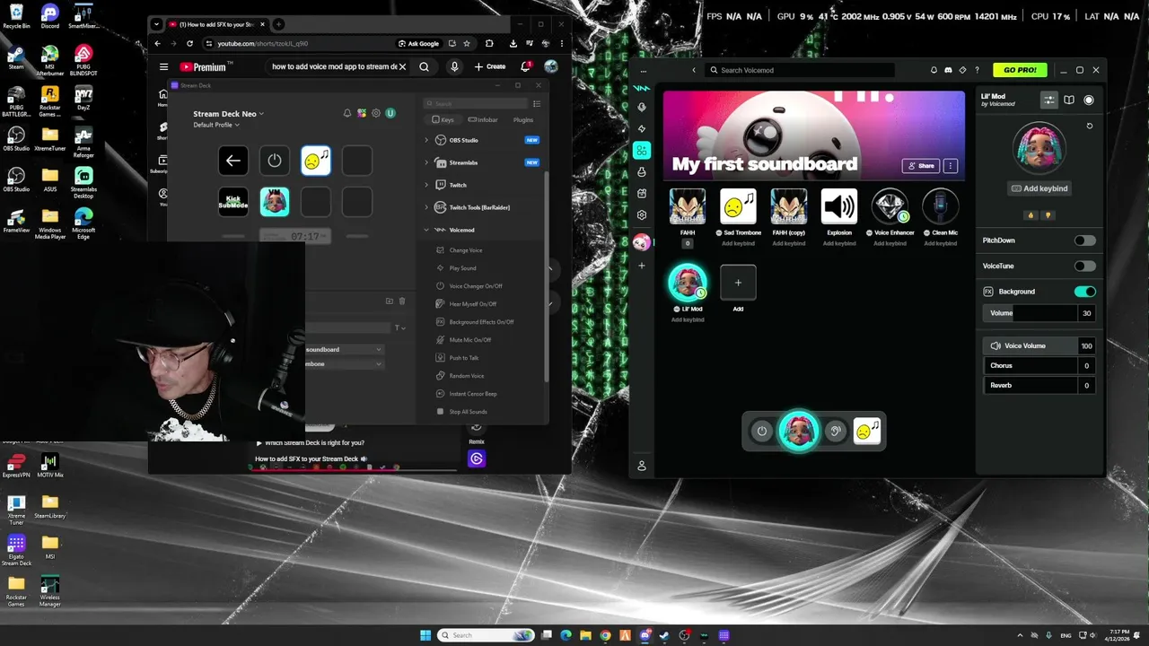Open Discord desktop shortcut
This screenshot has width=1149, height=646.
[50, 15]
